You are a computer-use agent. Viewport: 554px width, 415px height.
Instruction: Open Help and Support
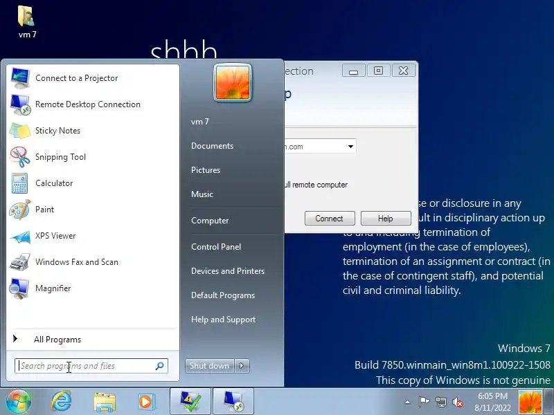[x=223, y=320]
